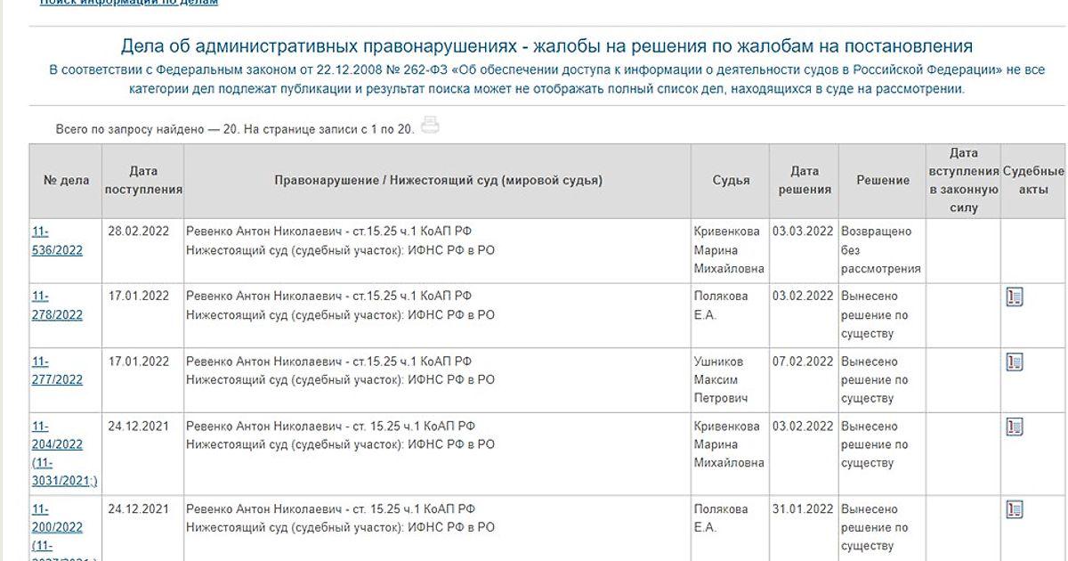Viewport: 1068px width, 561px height.
Task: View the court act document for case 11-200/2022
Action: 1014,509
